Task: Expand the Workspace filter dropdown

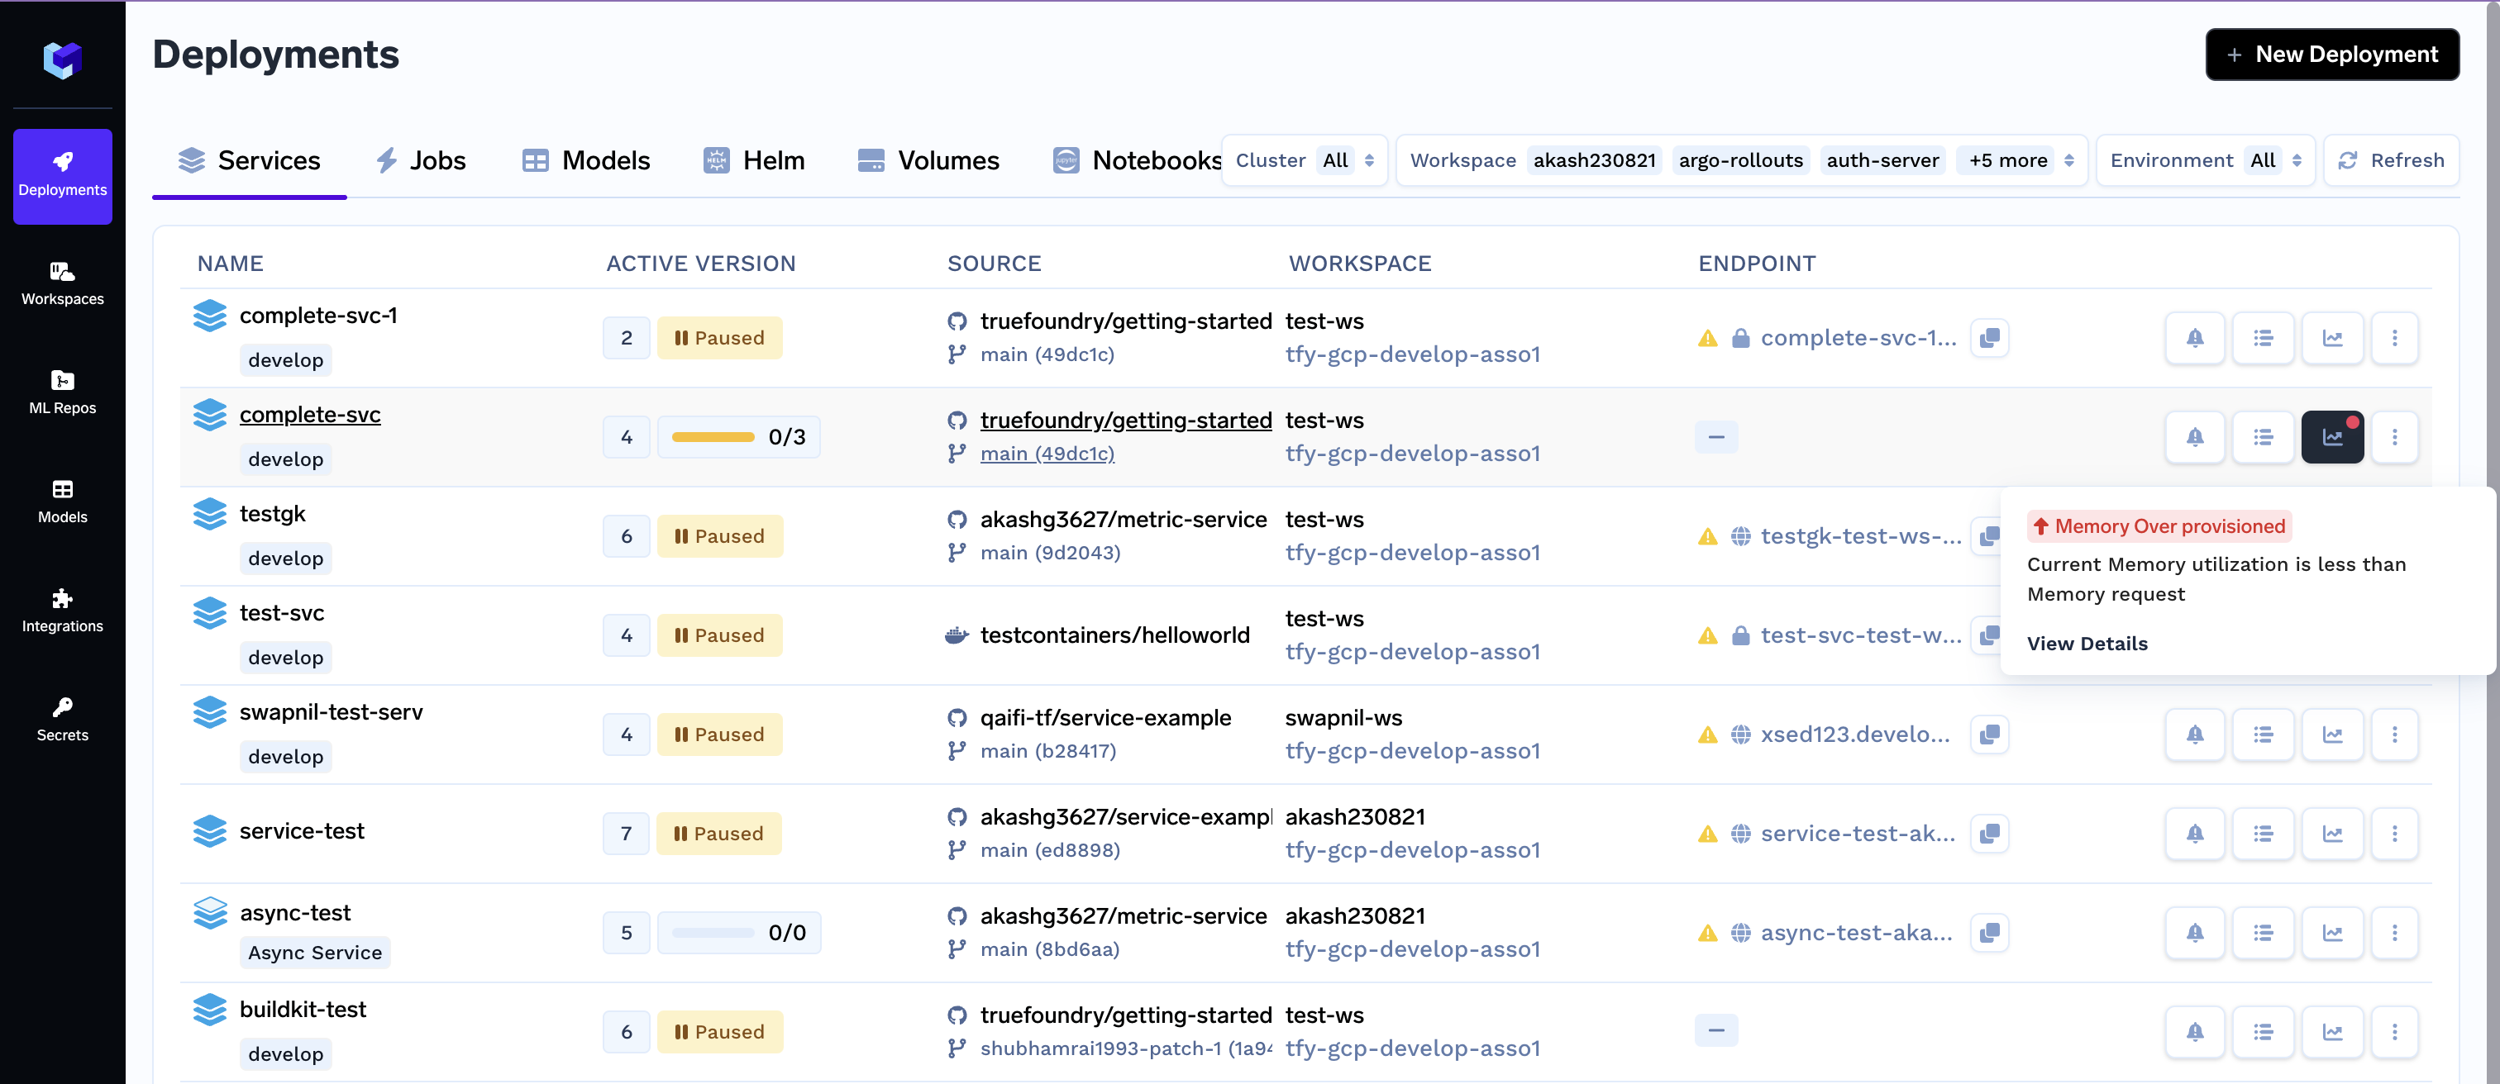Action: point(2068,160)
